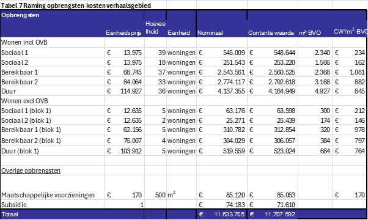This screenshot has width=368, height=220.
Task: Click the quantity 18 cell
Action: coord(162,62)
